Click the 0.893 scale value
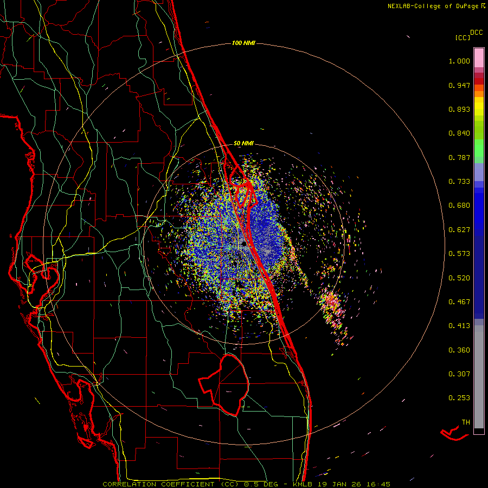 click(459, 109)
